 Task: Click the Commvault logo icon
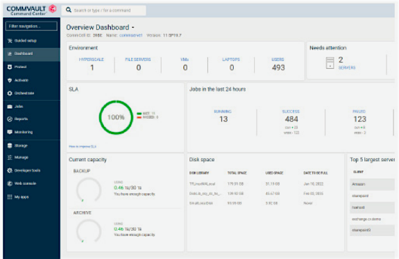[53, 9]
